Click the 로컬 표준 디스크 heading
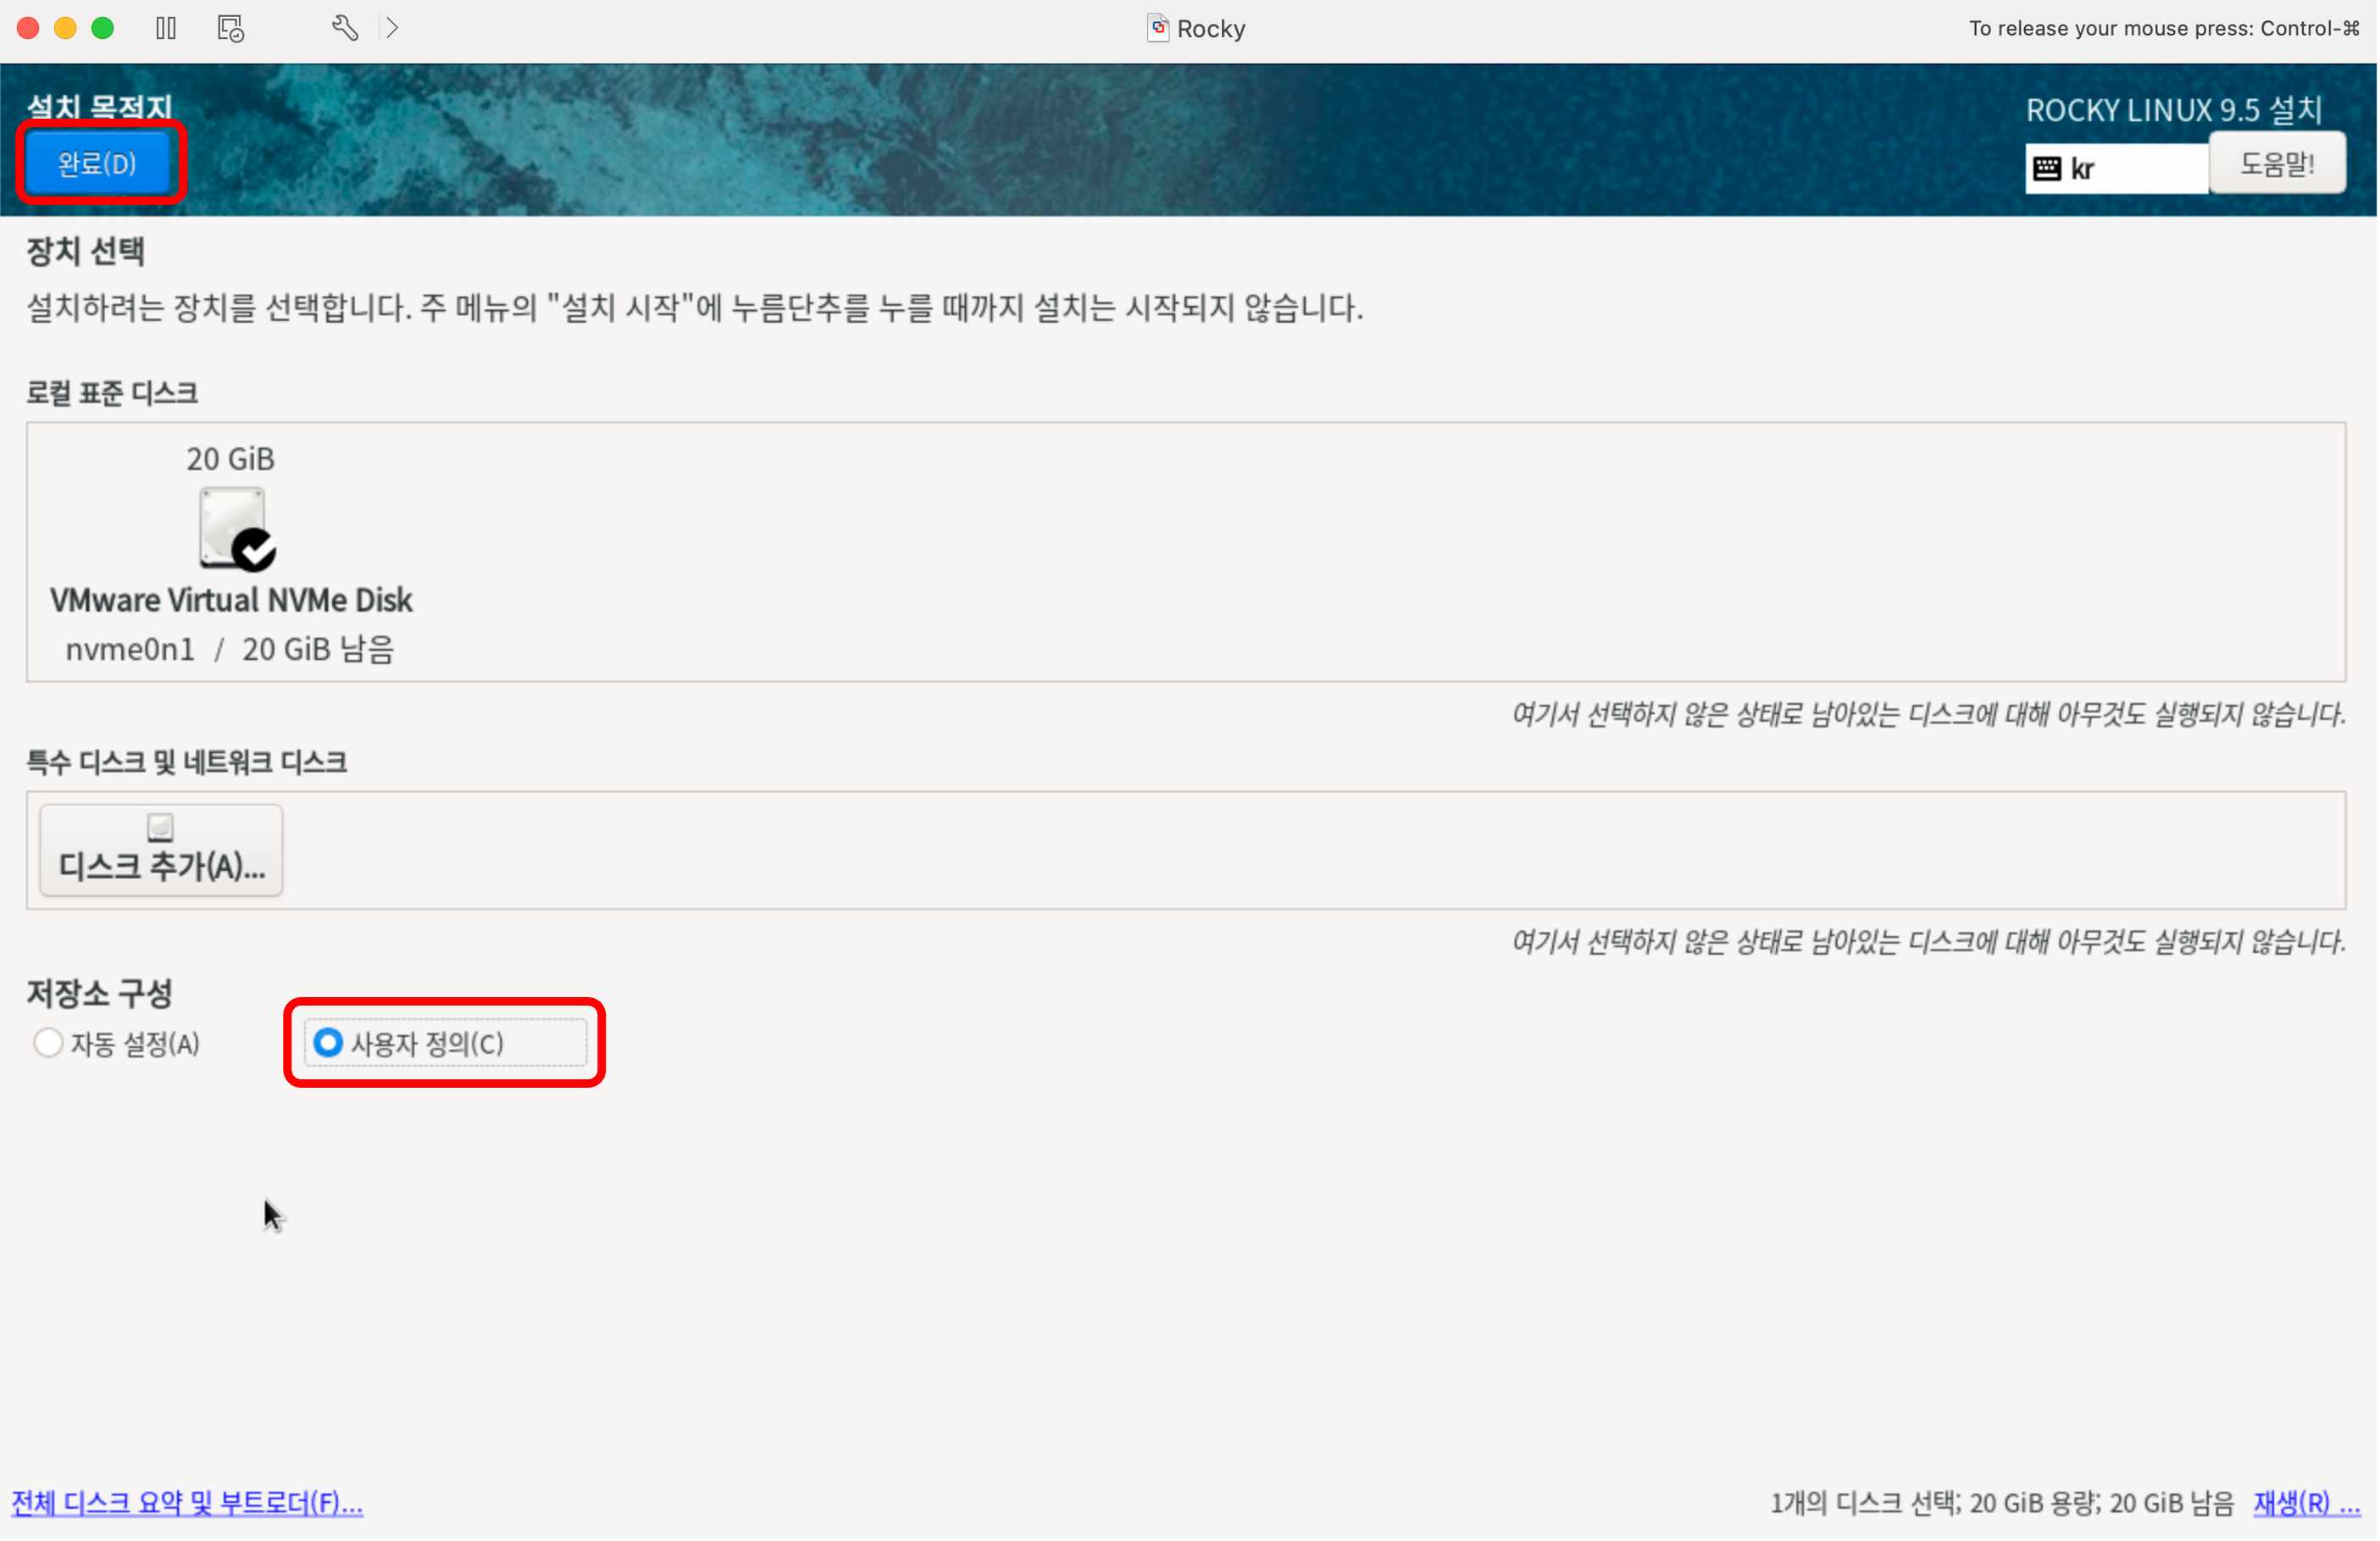The width and height of the screenshot is (2380, 1541). 112,393
